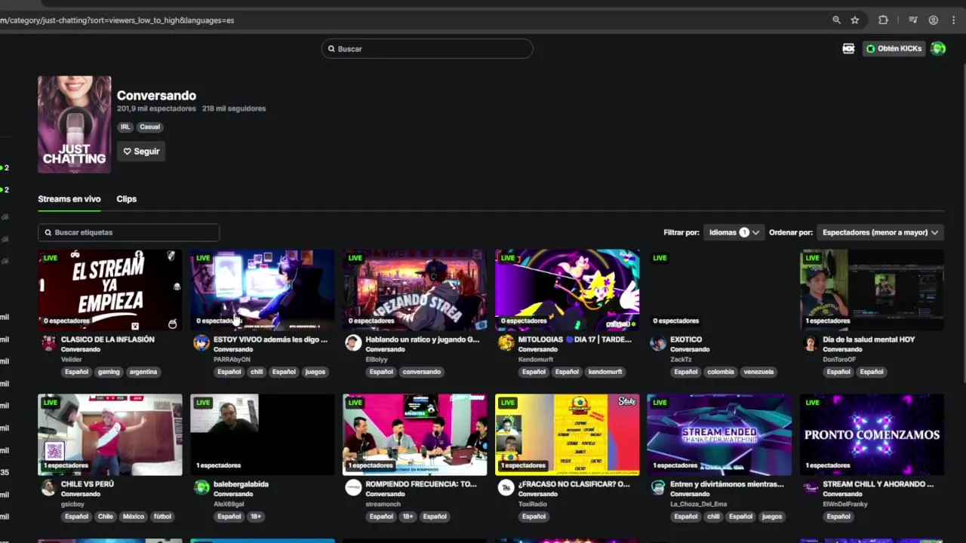The width and height of the screenshot is (966, 543).
Task: Click the browser address bar URL
Action: pyautogui.click(x=117, y=20)
